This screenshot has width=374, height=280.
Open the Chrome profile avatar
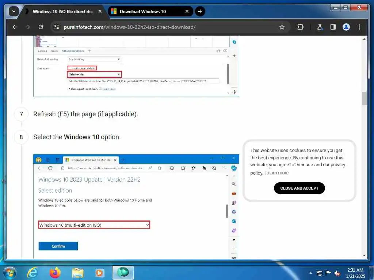point(346,27)
